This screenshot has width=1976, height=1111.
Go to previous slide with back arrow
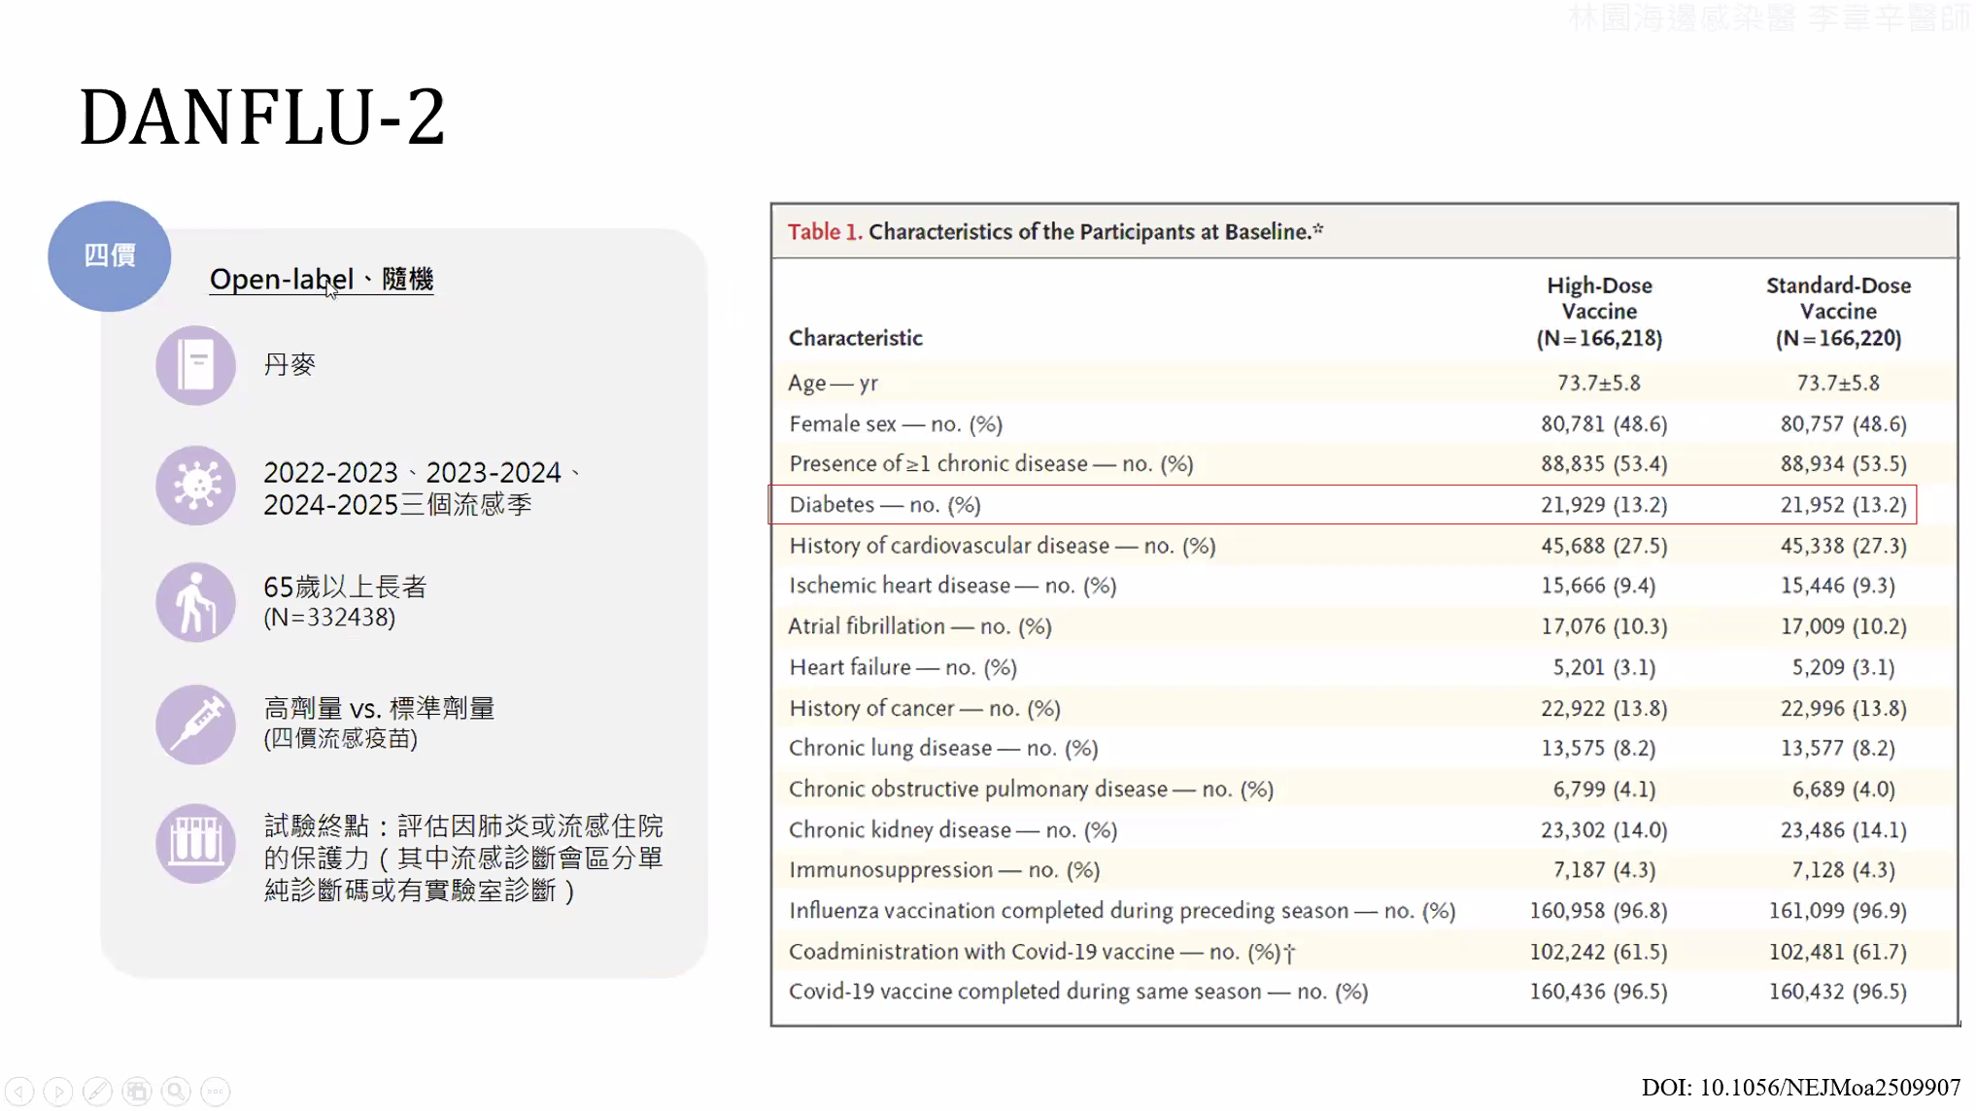[x=19, y=1092]
